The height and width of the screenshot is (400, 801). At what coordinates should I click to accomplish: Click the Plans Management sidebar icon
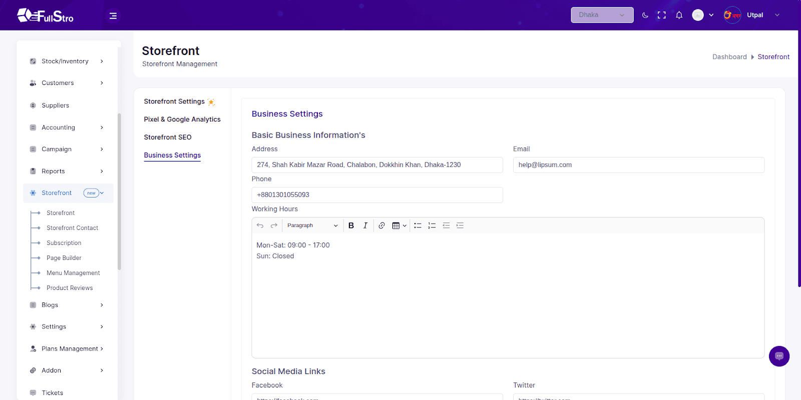33,348
